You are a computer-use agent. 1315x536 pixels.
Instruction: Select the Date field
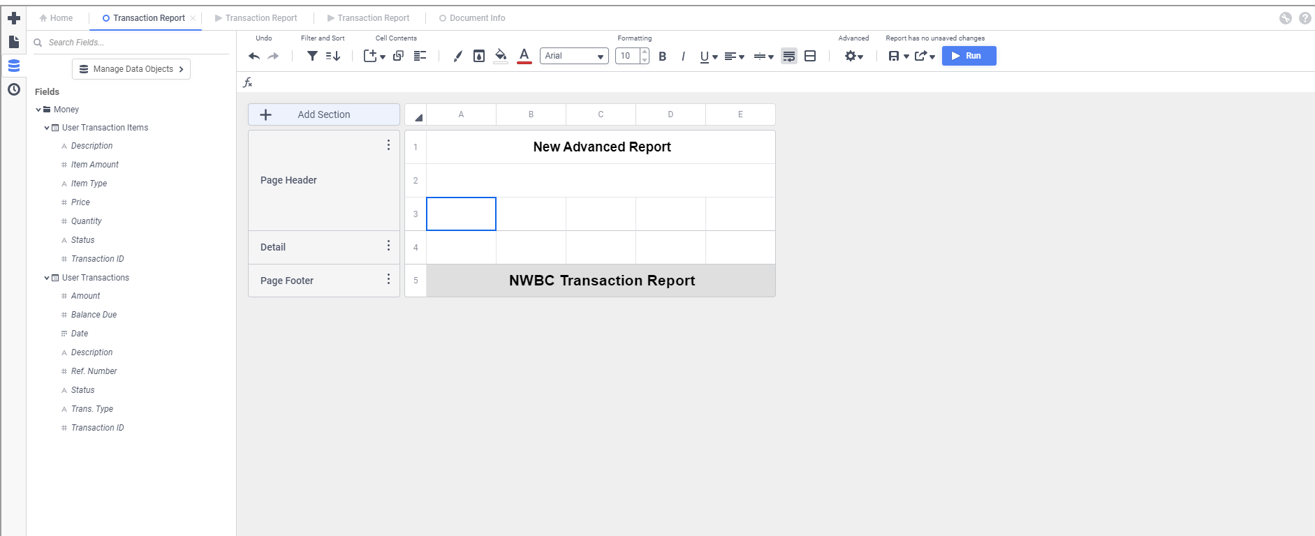(80, 334)
